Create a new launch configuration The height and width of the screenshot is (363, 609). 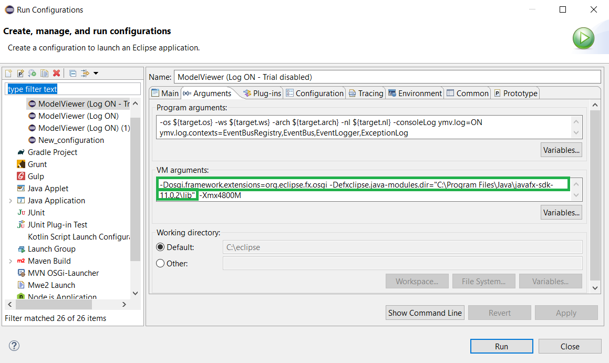coord(8,73)
